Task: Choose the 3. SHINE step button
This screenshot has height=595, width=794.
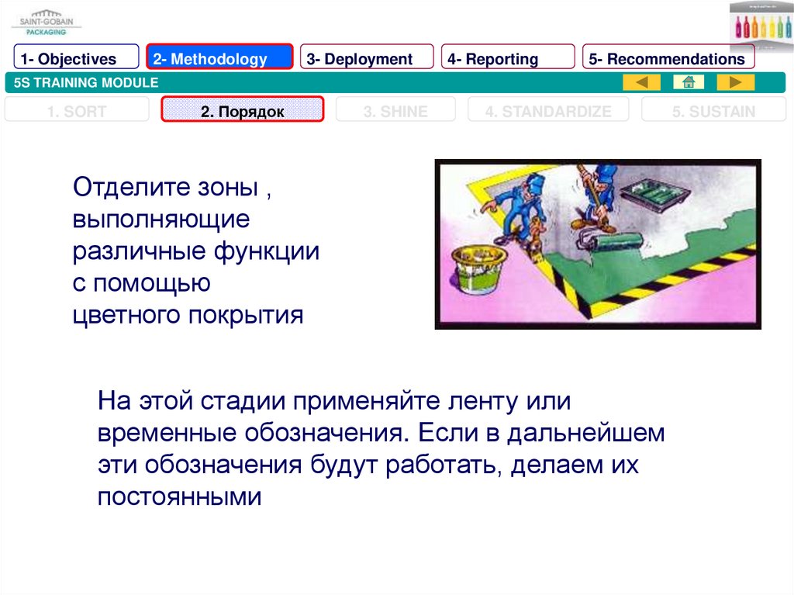Action: 395,111
